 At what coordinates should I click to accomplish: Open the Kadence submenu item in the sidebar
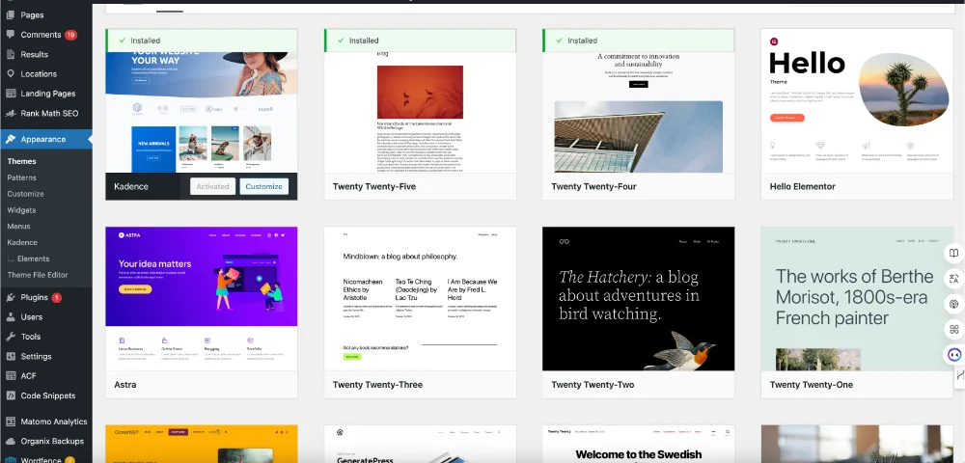[x=22, y=242]
